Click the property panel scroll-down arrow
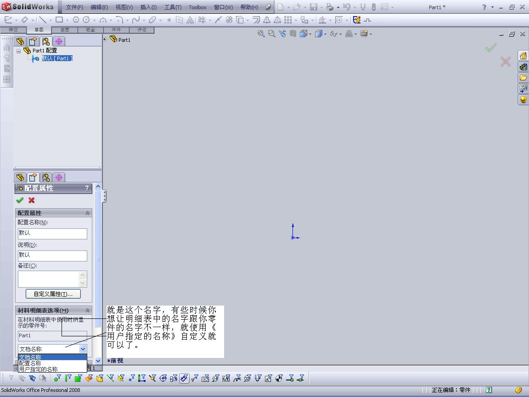Viewport: 529px width, 397px height. coord(98,361)
